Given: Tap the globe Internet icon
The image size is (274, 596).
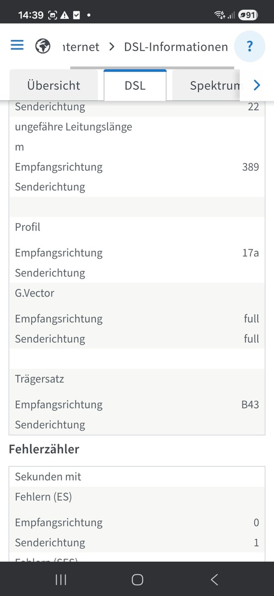Looking at the screenshot, I should pyautogui.click(x=43, y=47).
